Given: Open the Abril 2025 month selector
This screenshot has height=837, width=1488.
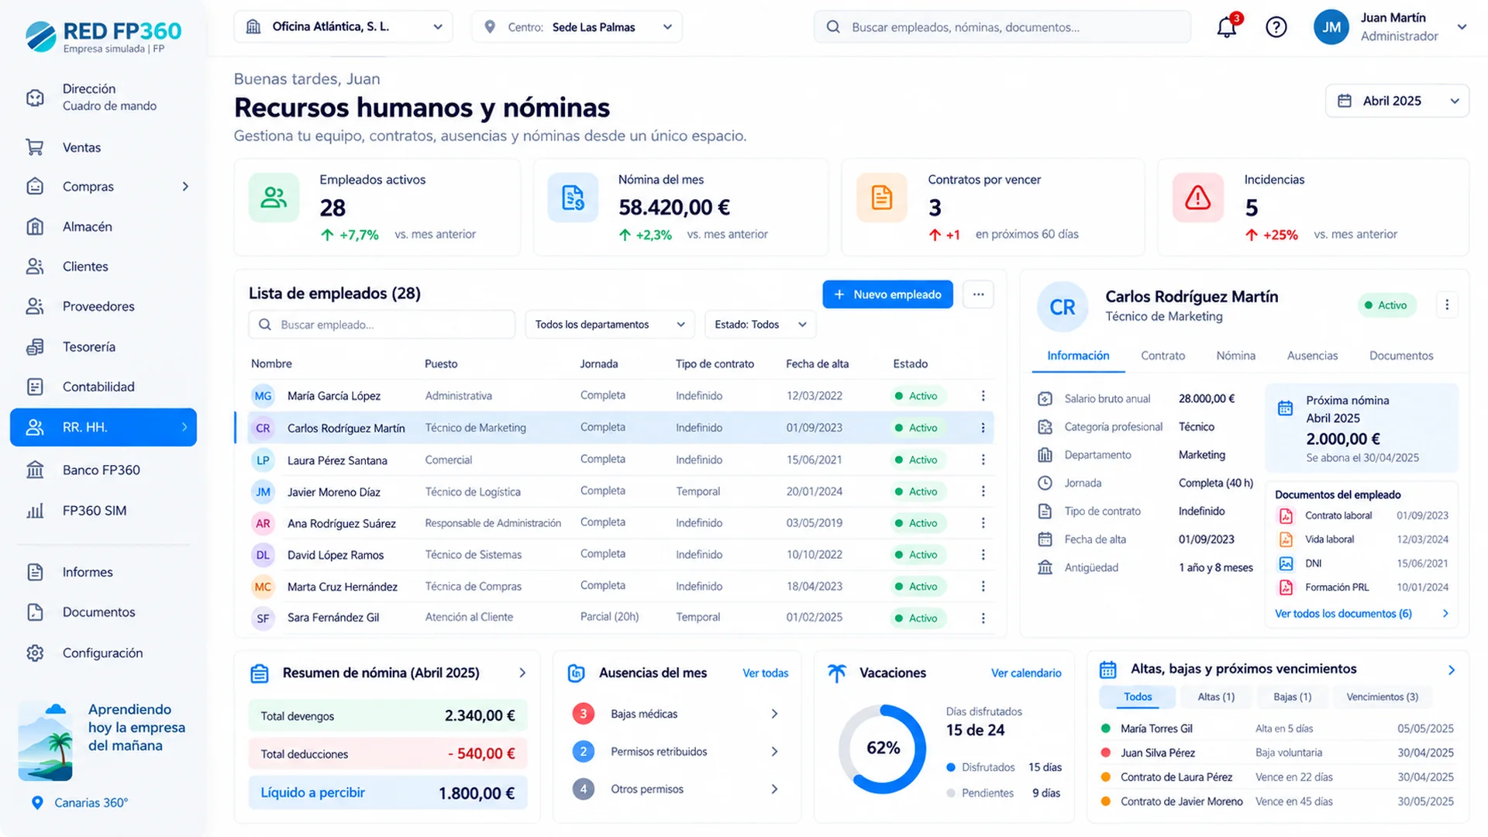Looking at the screenshot, I should coord(1397,101).
